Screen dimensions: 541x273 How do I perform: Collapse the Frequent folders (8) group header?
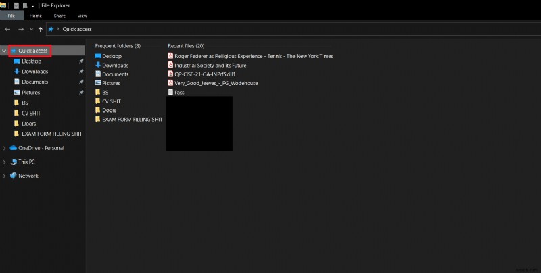click(x=118, y=46)
